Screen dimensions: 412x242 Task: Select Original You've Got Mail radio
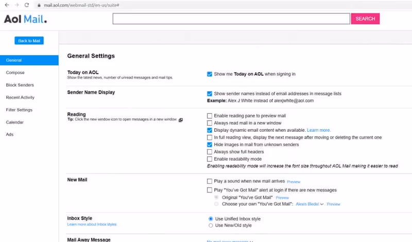pyautogui.click(x=216, y=197)
